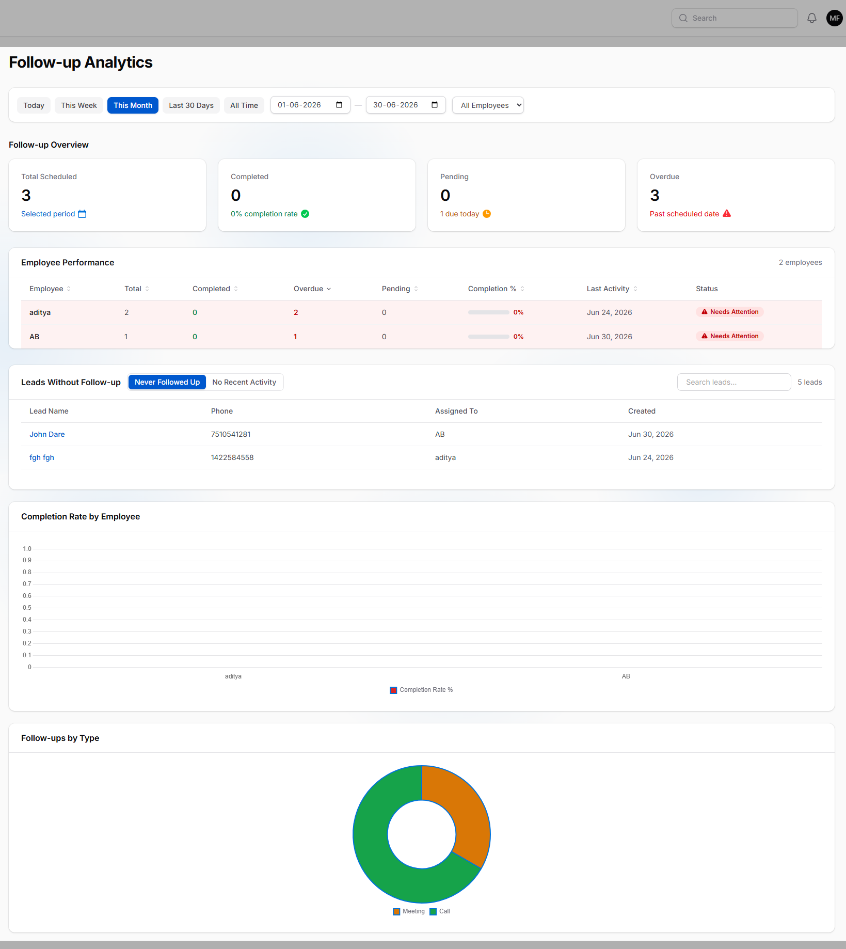Click the Status column header
This screenshot has width=846, height=949.
(x=707, y=289)
